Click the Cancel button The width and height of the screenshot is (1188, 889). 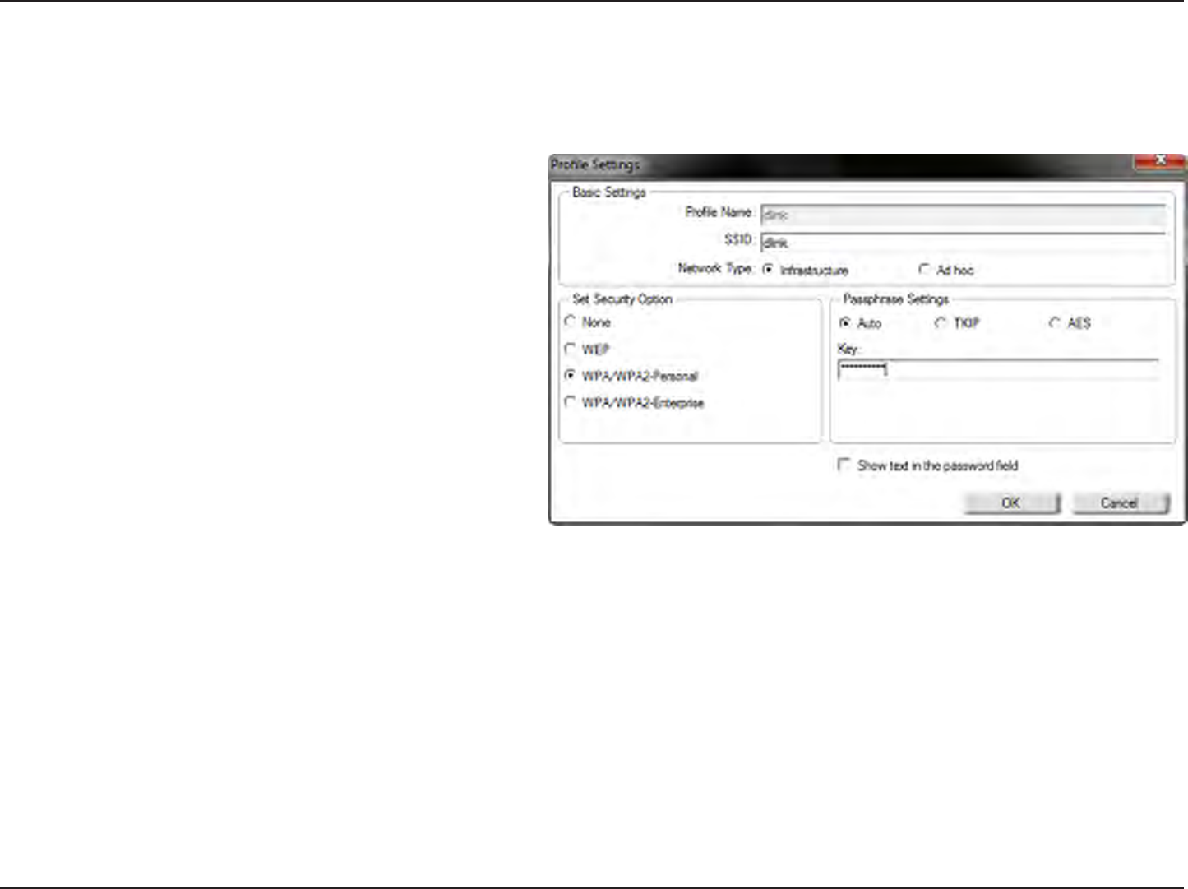pos(1120,502)
